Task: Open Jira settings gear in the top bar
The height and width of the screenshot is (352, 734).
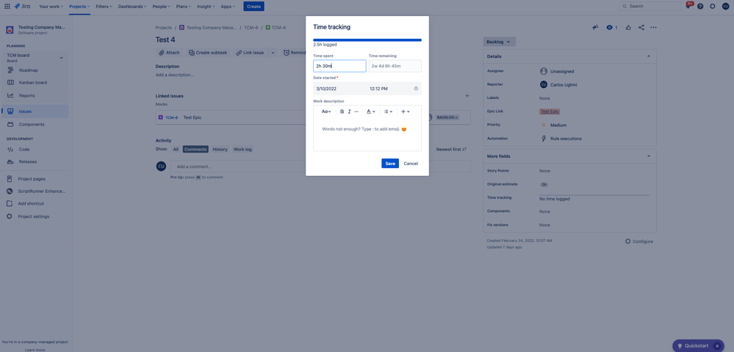Action: pos(713,7)
